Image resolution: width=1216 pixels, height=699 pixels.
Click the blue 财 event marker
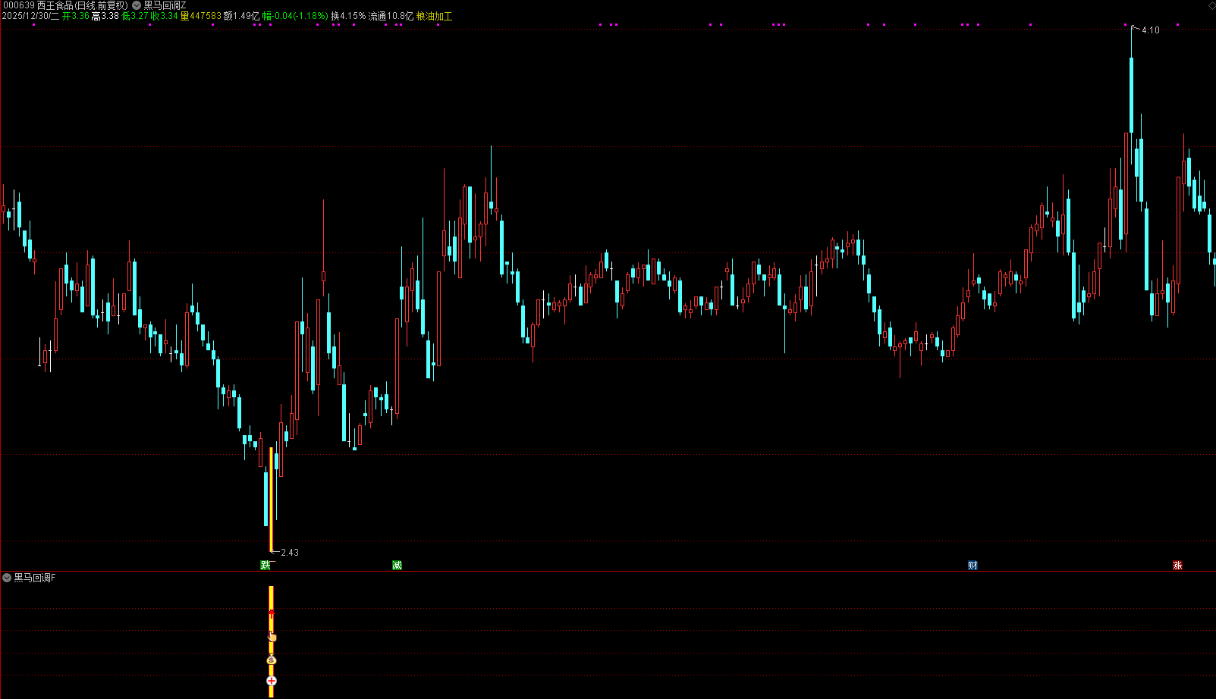[x=972, y=565]
